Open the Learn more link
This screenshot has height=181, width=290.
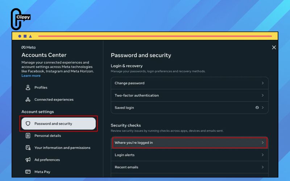tap(31, 76)
